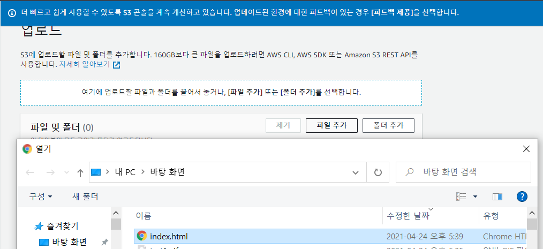Close the 열기 file dialog

526,149
